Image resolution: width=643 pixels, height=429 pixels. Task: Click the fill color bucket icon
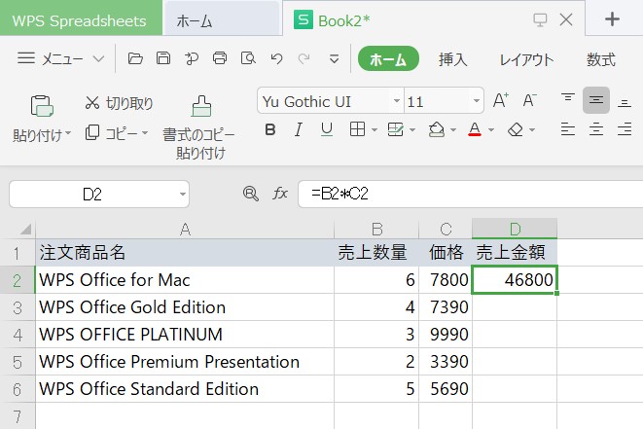(x=437, y=129)
